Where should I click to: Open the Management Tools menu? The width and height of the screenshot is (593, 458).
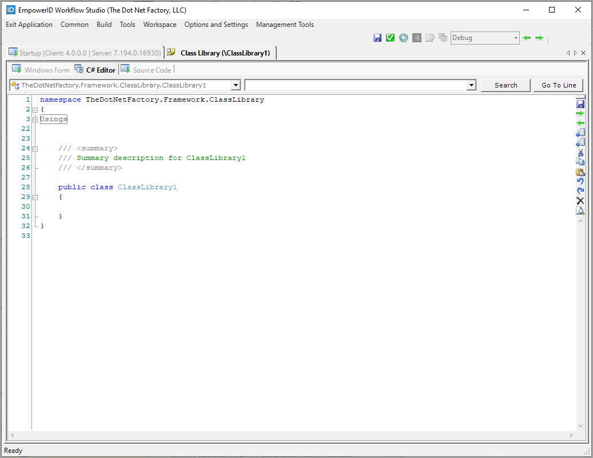285,25
